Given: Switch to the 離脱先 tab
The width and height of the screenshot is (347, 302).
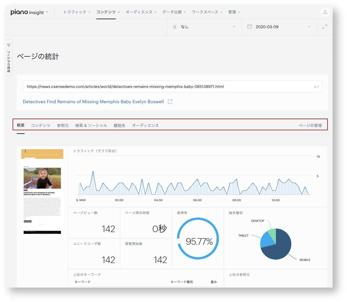Looking at the screenshot, I should (119, 125).
